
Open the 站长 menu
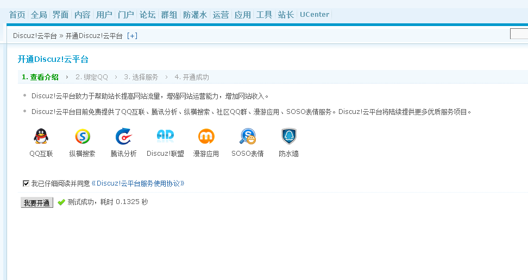coord(286,15)
